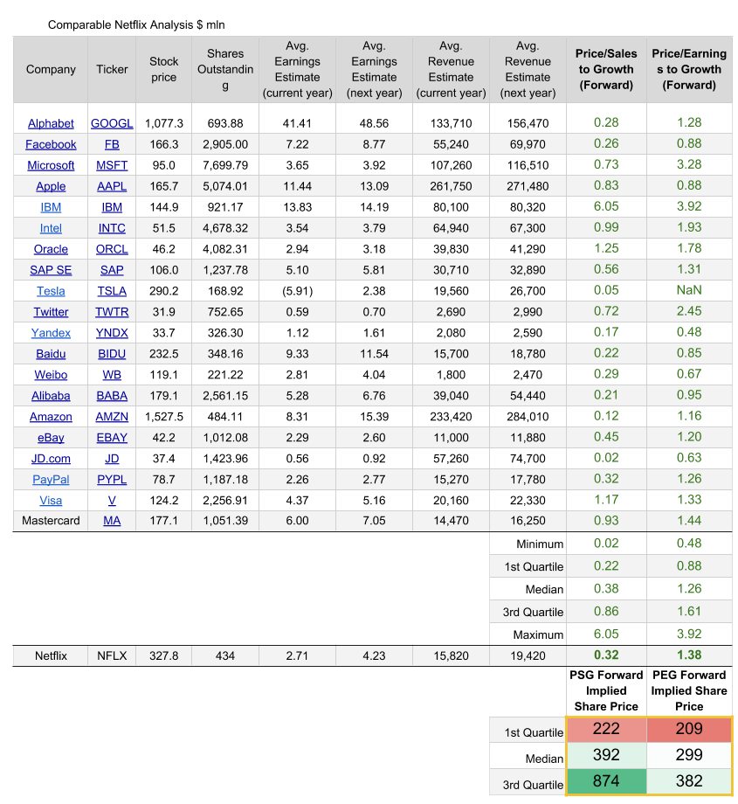The image size is (738, 804).
Task: Open the JD.com company link
Action: click(51, 459)
